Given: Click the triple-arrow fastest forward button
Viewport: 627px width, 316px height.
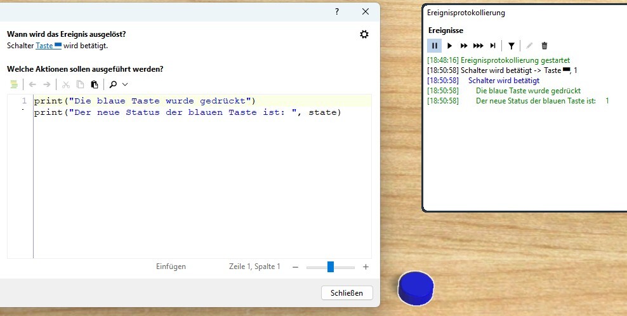Looking at the screenshot, I should coord(478,46).
